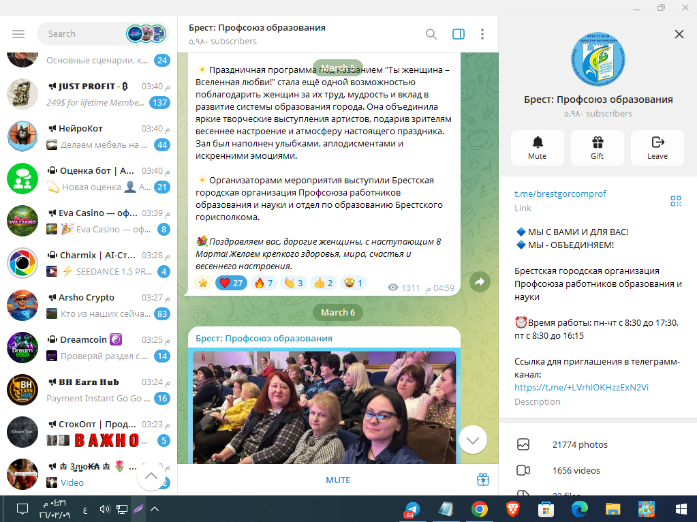Click the BH Earn Hub avatar

22,390
